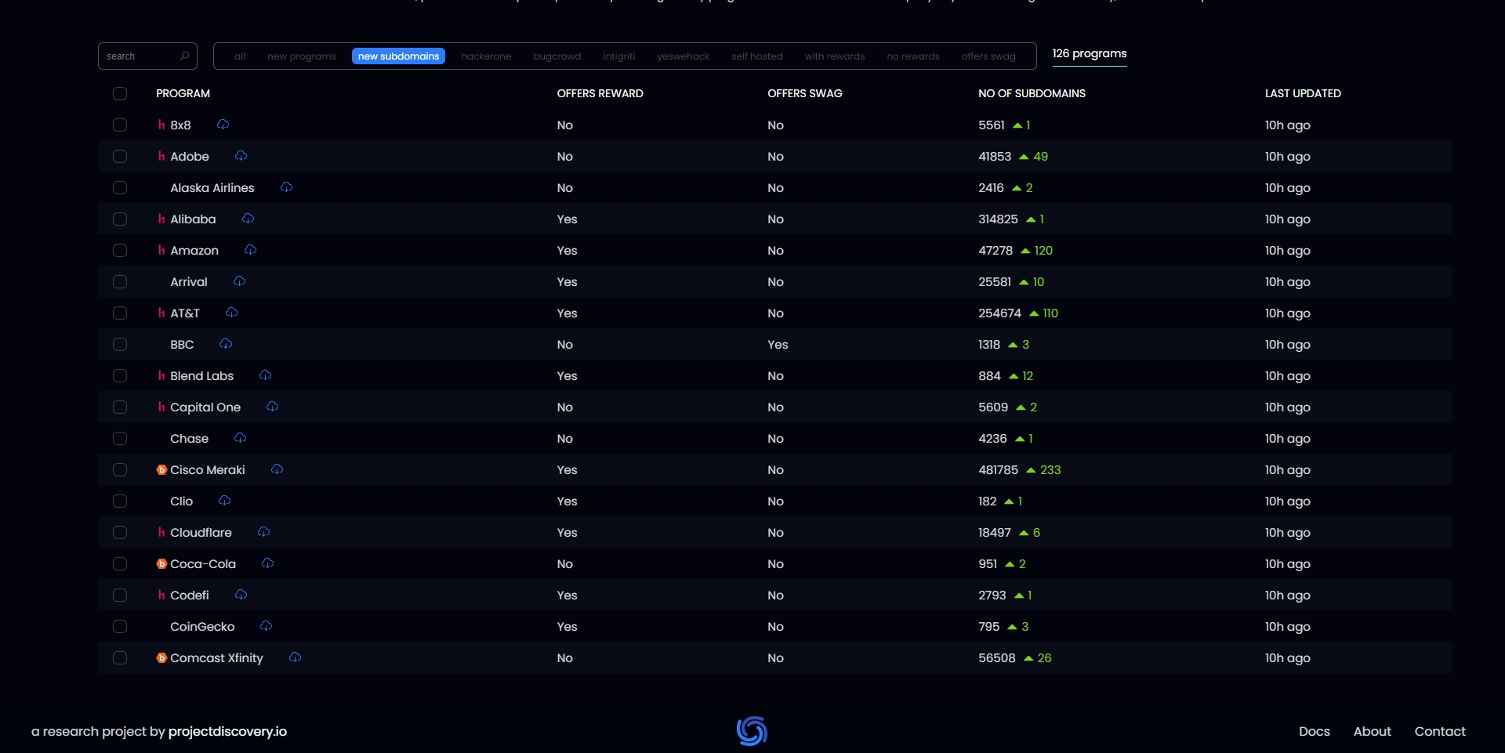1505x753 pixels.
Task: Click HackerOne badge icon next to Cloudflare
Action: [x=161, y=533]
